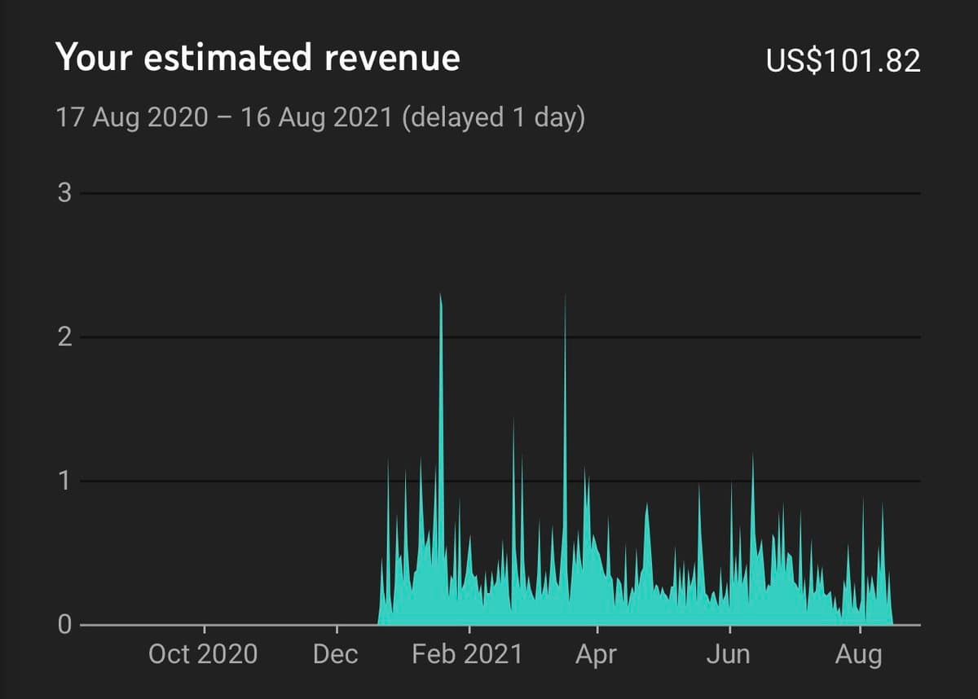Screen dimensions: 978x699
Task: Select the 17 Aug 2020 – 16 Aug 2021 date range
Action: point(320,118)
